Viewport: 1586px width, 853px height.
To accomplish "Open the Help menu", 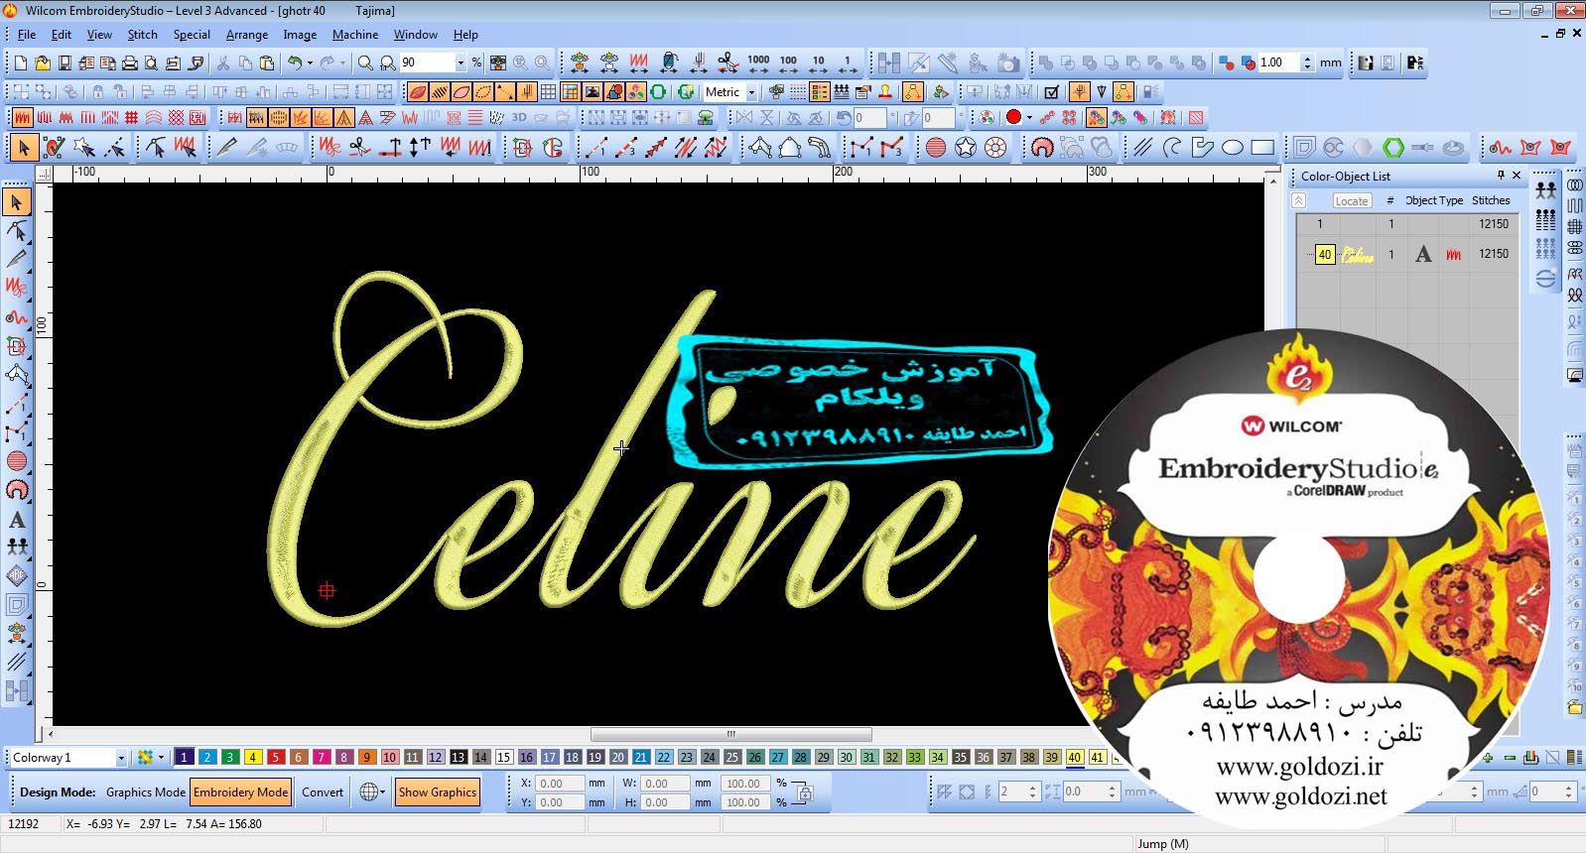I will click(465, 35).
